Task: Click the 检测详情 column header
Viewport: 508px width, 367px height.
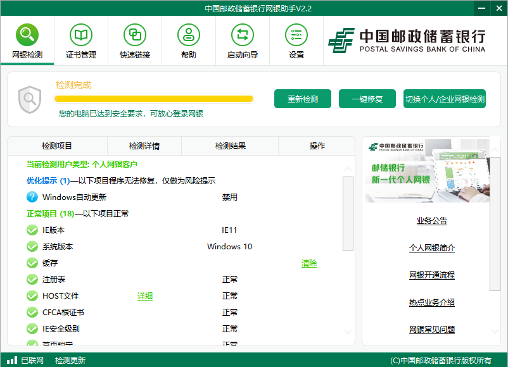Action: click(144, 146)
